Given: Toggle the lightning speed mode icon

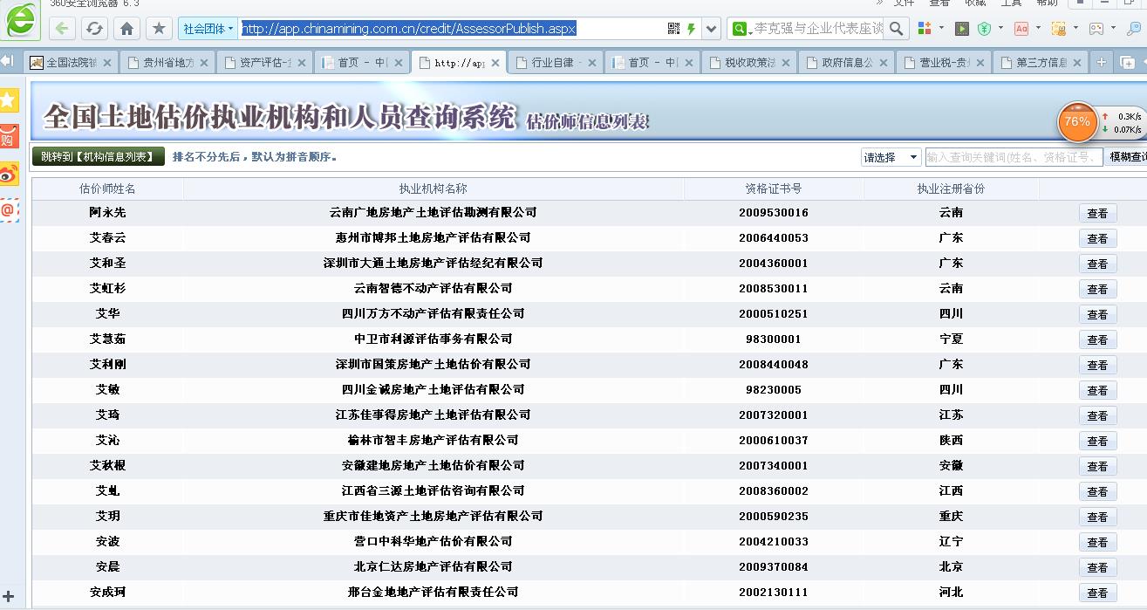Looking at the screenshot, I should [x=692, y=29].
